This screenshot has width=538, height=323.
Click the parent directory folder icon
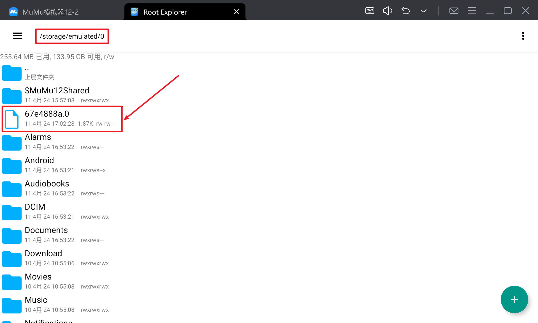point(12,73)
